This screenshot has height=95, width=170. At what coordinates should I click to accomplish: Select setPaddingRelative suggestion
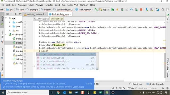[66, 68]
